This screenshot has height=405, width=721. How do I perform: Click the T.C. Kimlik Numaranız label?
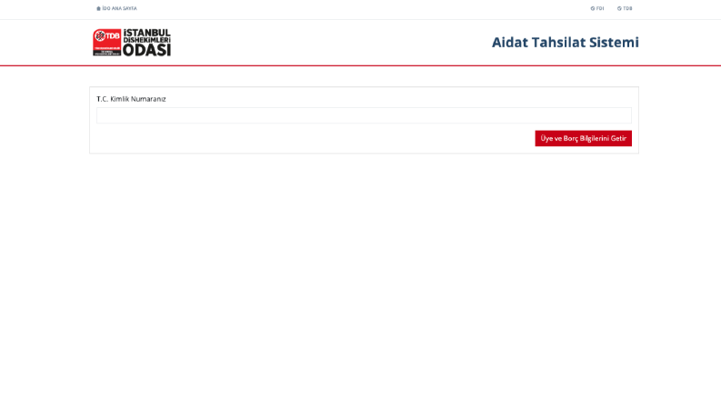pyautogui.click(x=131, y=99)
